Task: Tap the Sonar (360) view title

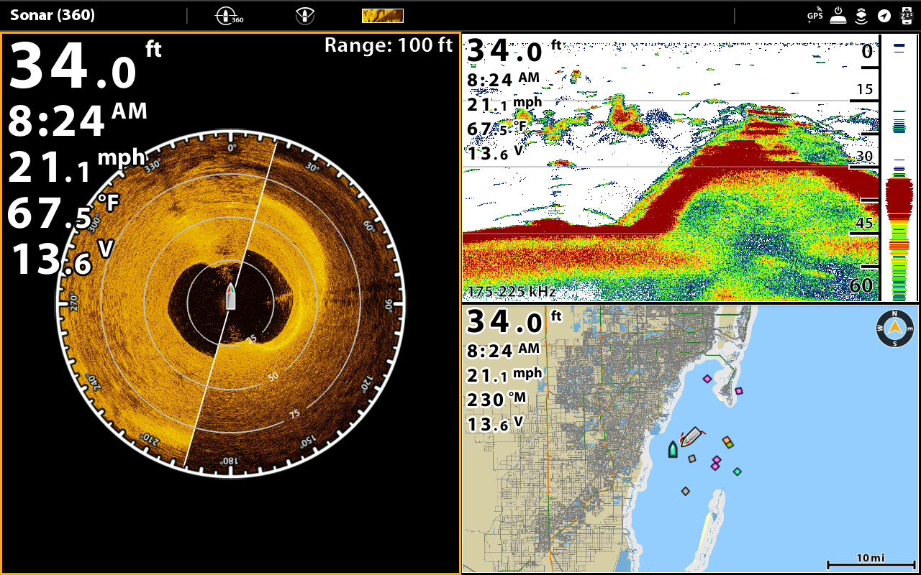Action: point(53,15)
